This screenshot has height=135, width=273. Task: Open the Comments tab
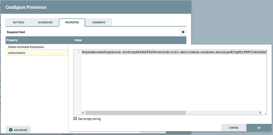[x=99, y=22]
